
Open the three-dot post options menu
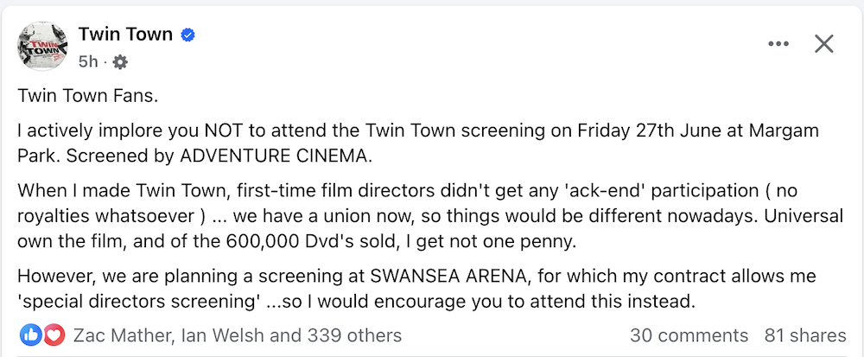[x=778, y=44]
